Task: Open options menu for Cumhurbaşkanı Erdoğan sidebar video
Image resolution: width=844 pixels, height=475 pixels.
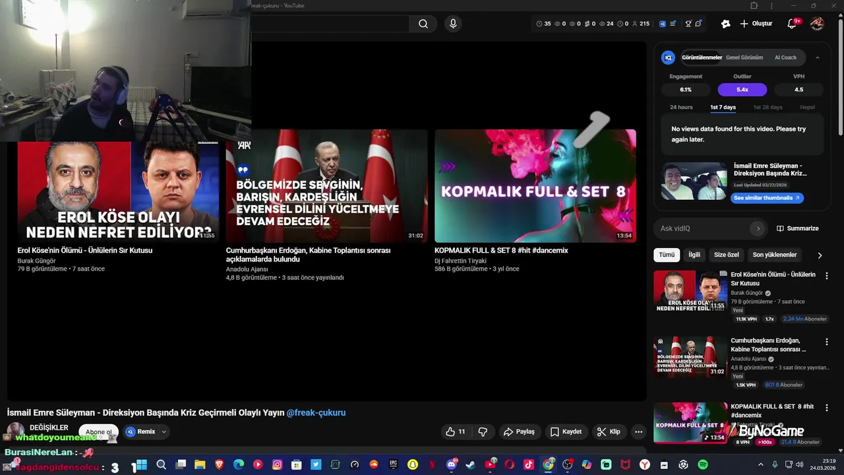Action: tap(827, 342)
